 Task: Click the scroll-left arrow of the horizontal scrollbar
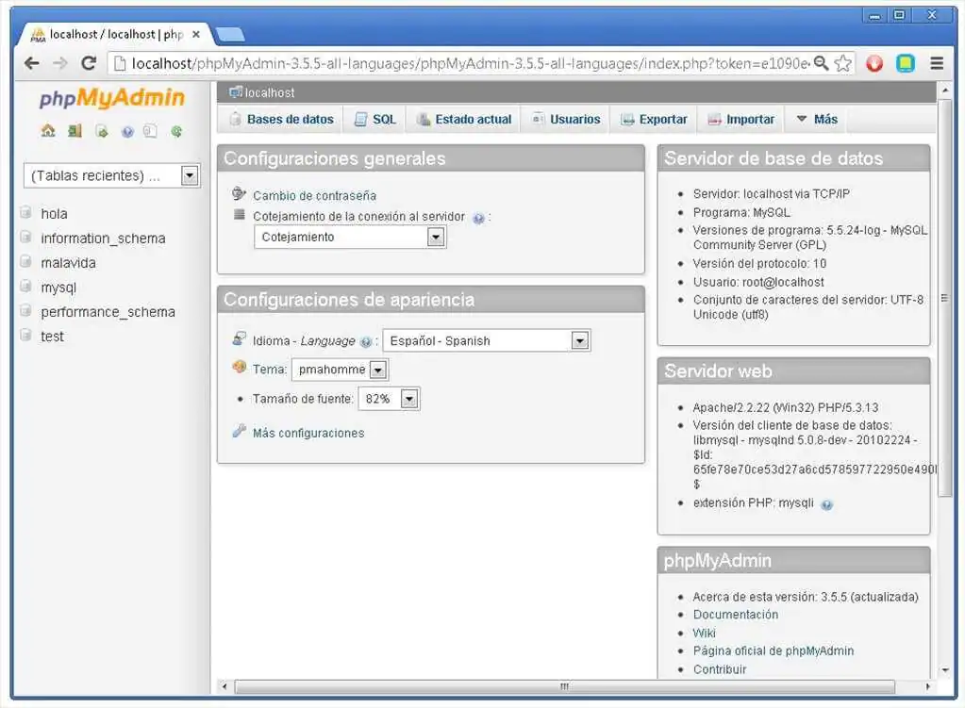pyautogui.click(x=224, y=686)
